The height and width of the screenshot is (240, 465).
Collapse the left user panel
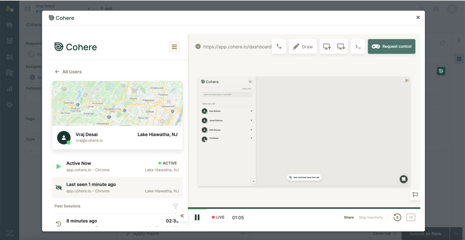[182, 216]
